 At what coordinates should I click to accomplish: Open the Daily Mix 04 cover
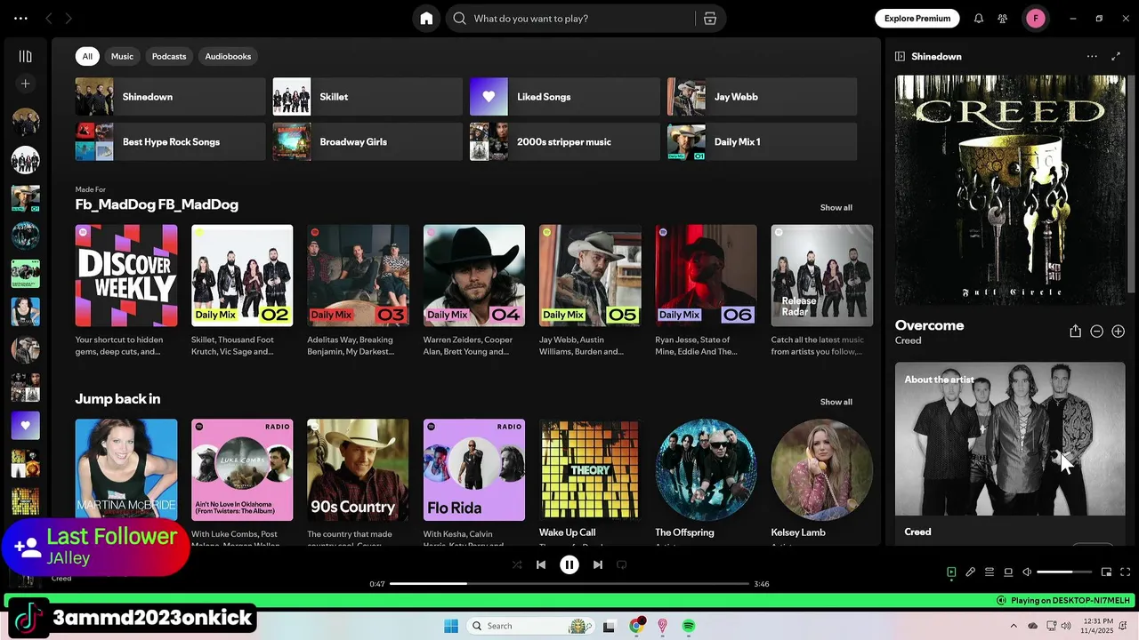474,276
